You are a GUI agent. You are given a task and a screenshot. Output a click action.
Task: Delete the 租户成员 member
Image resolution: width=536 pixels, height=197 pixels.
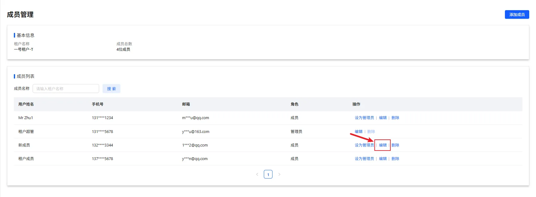tap(395, 159)
